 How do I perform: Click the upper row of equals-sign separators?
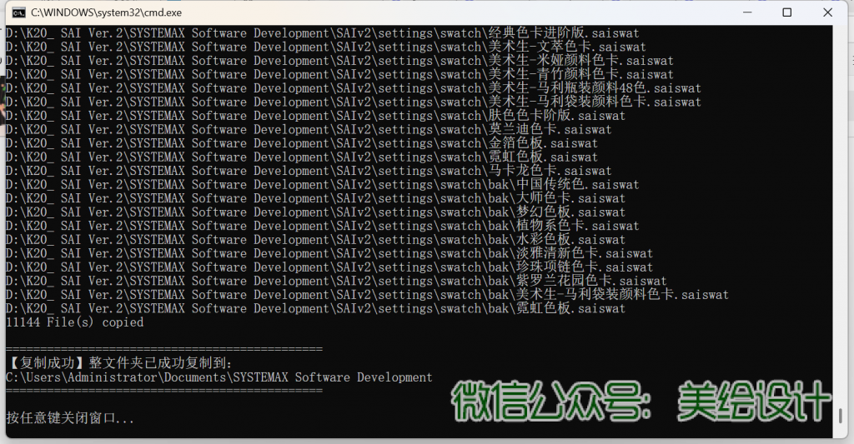pyautogui.click(x=163, y=349)
